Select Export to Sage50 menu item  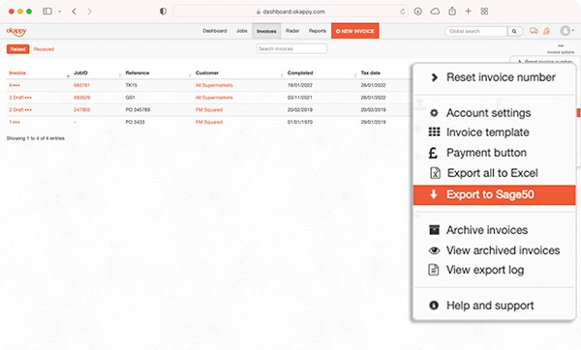pos(494,194)
